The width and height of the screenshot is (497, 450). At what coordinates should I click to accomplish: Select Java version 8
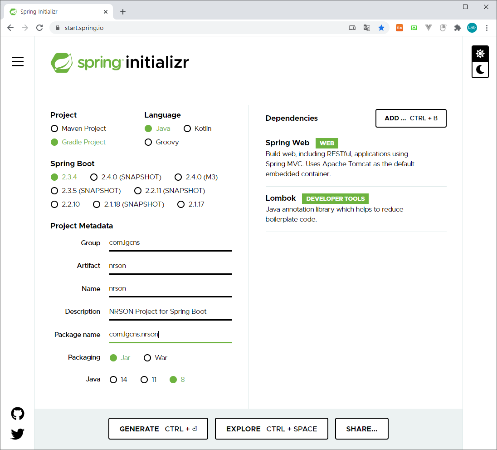tap(177, 380)
